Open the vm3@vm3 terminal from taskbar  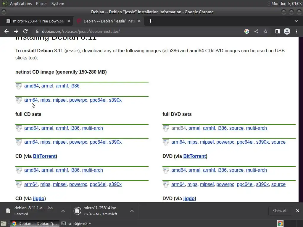pyautogui.click(x=76, y=223)
